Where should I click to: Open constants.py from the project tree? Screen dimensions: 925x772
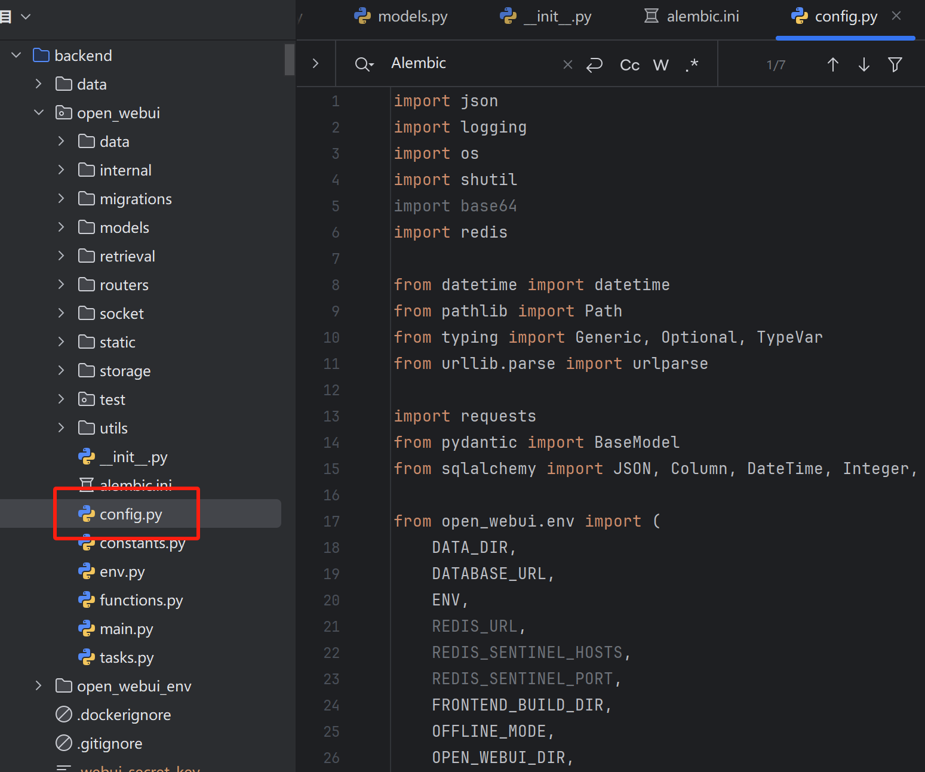(x=142, y=543)
